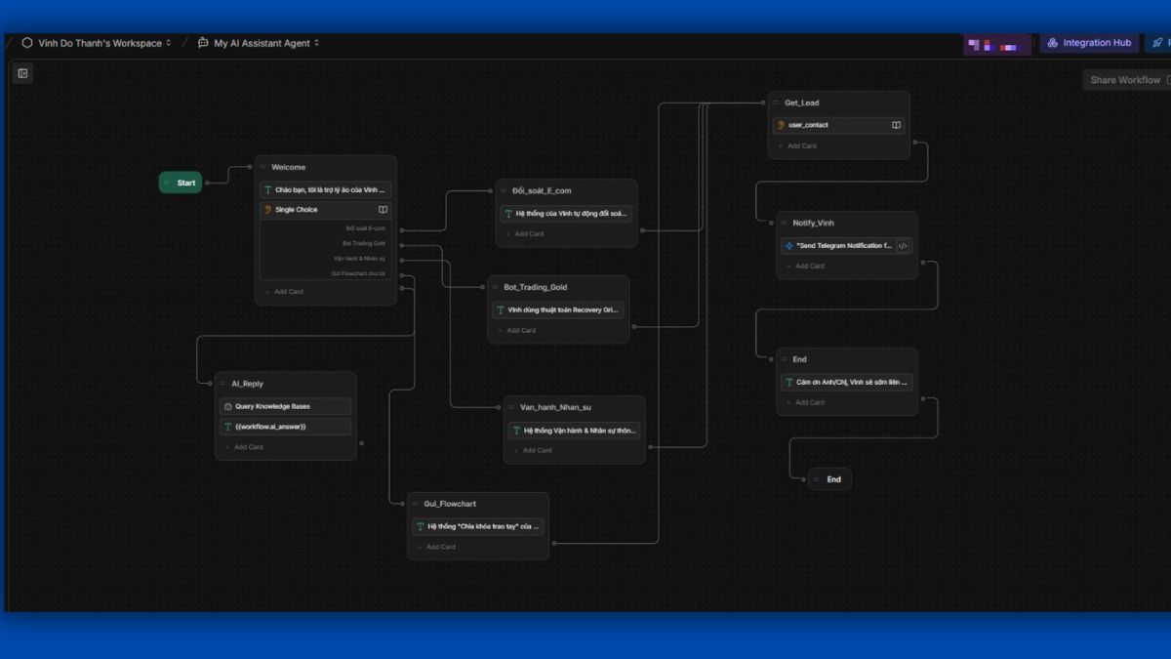
Task: Add Card to the Get_Lead node
Action: click(801, 146)
